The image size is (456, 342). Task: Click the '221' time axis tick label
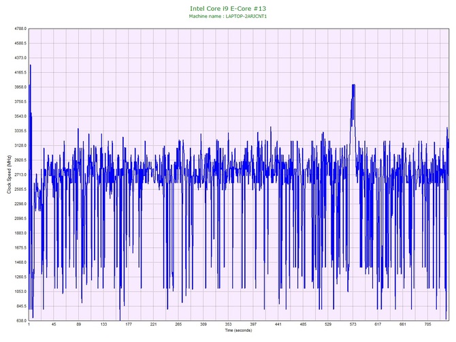pos(154,324)
